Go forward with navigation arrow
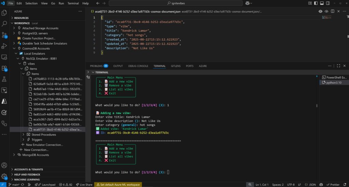 coord(104,3)
